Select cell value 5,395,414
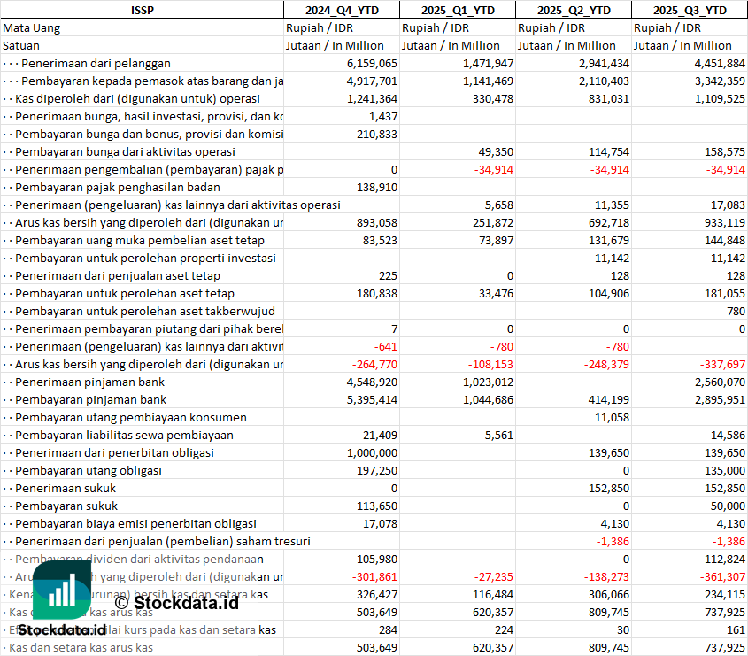The image size is (748, 656). pos(372,399)
